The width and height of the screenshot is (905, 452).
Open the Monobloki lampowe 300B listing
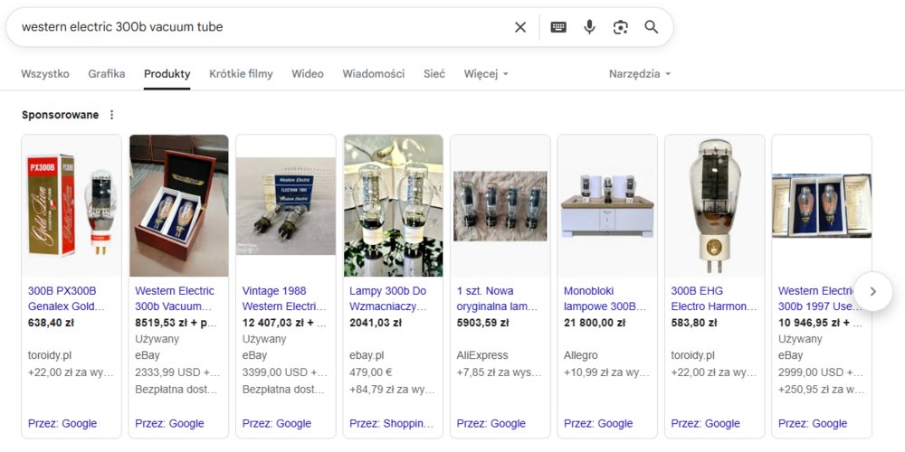tap(605, 298)
